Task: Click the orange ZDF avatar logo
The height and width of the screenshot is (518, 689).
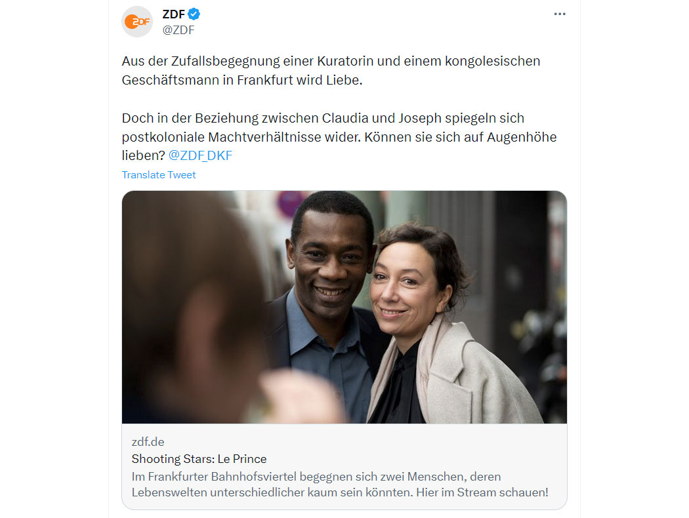Action: [137, 22]
